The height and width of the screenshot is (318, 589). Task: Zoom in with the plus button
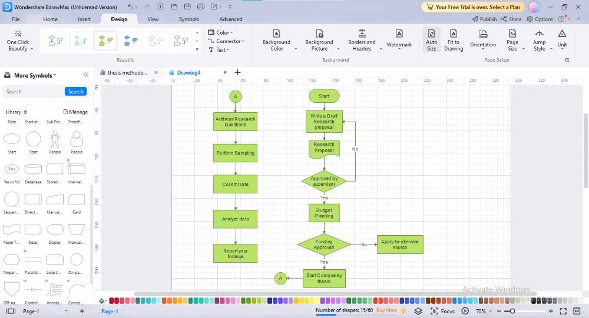tap(551, 312)
